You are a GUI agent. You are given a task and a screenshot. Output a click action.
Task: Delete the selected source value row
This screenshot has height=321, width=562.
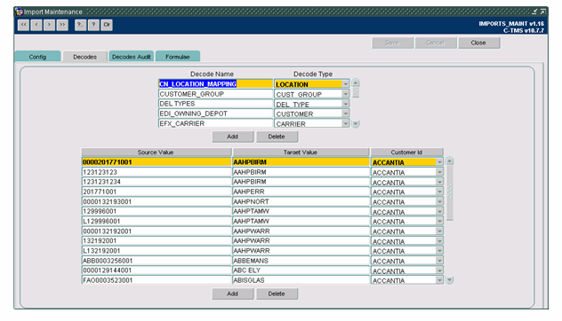(x=277, y=294)
